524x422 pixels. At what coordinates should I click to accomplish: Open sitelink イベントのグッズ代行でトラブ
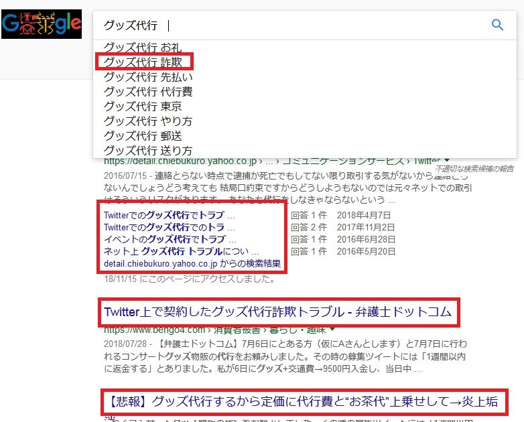pyautogui.click(x=170, y=239)
